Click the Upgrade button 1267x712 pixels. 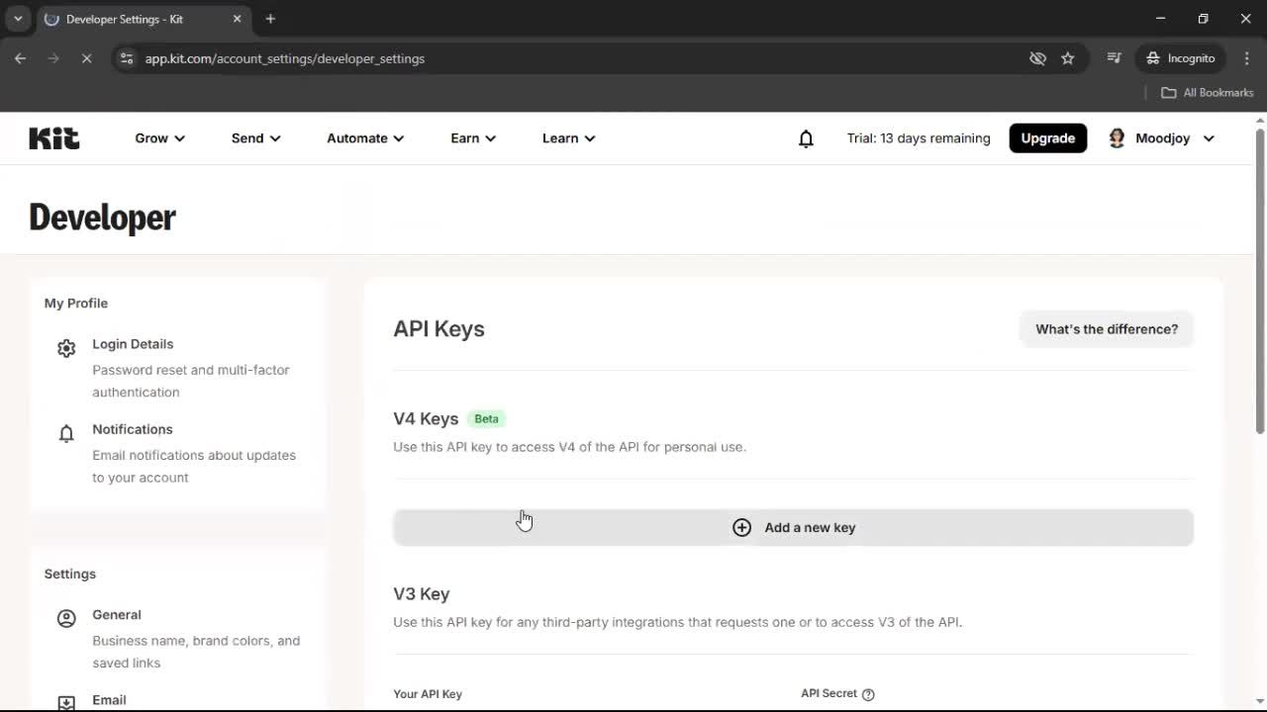(1047, 138)
